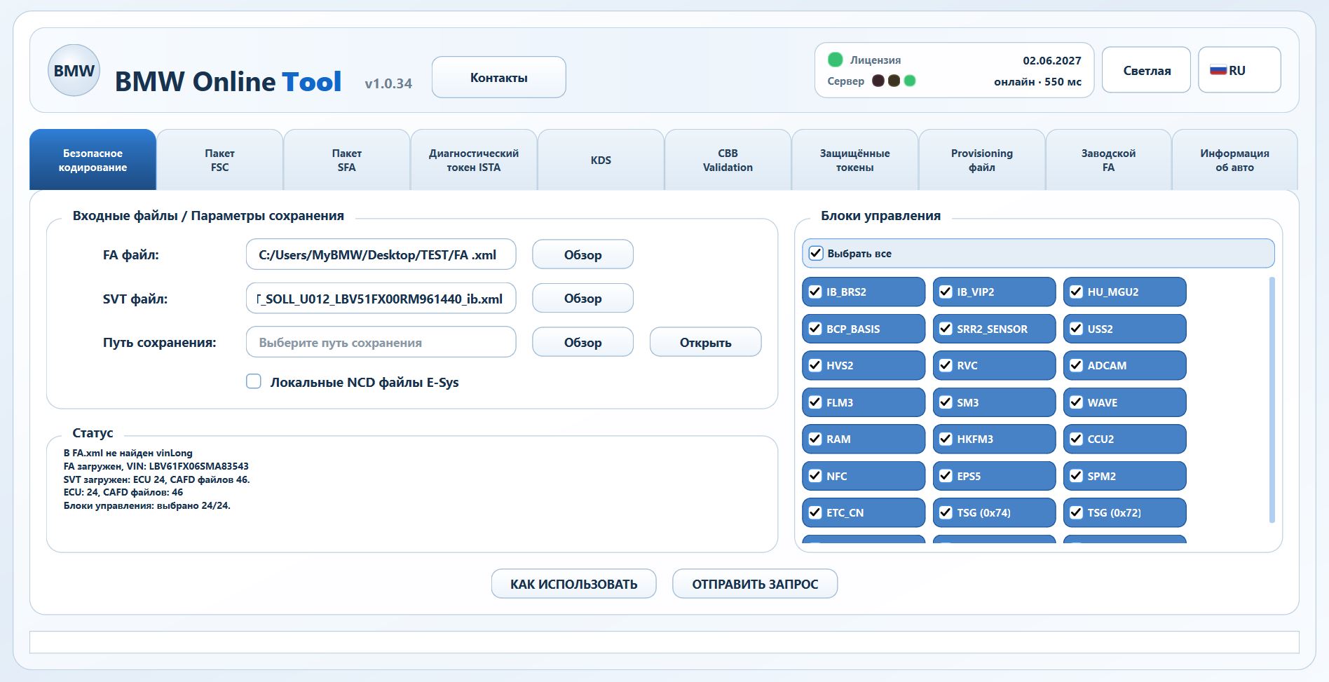Click the bottom progress bar

click(664, 642)
